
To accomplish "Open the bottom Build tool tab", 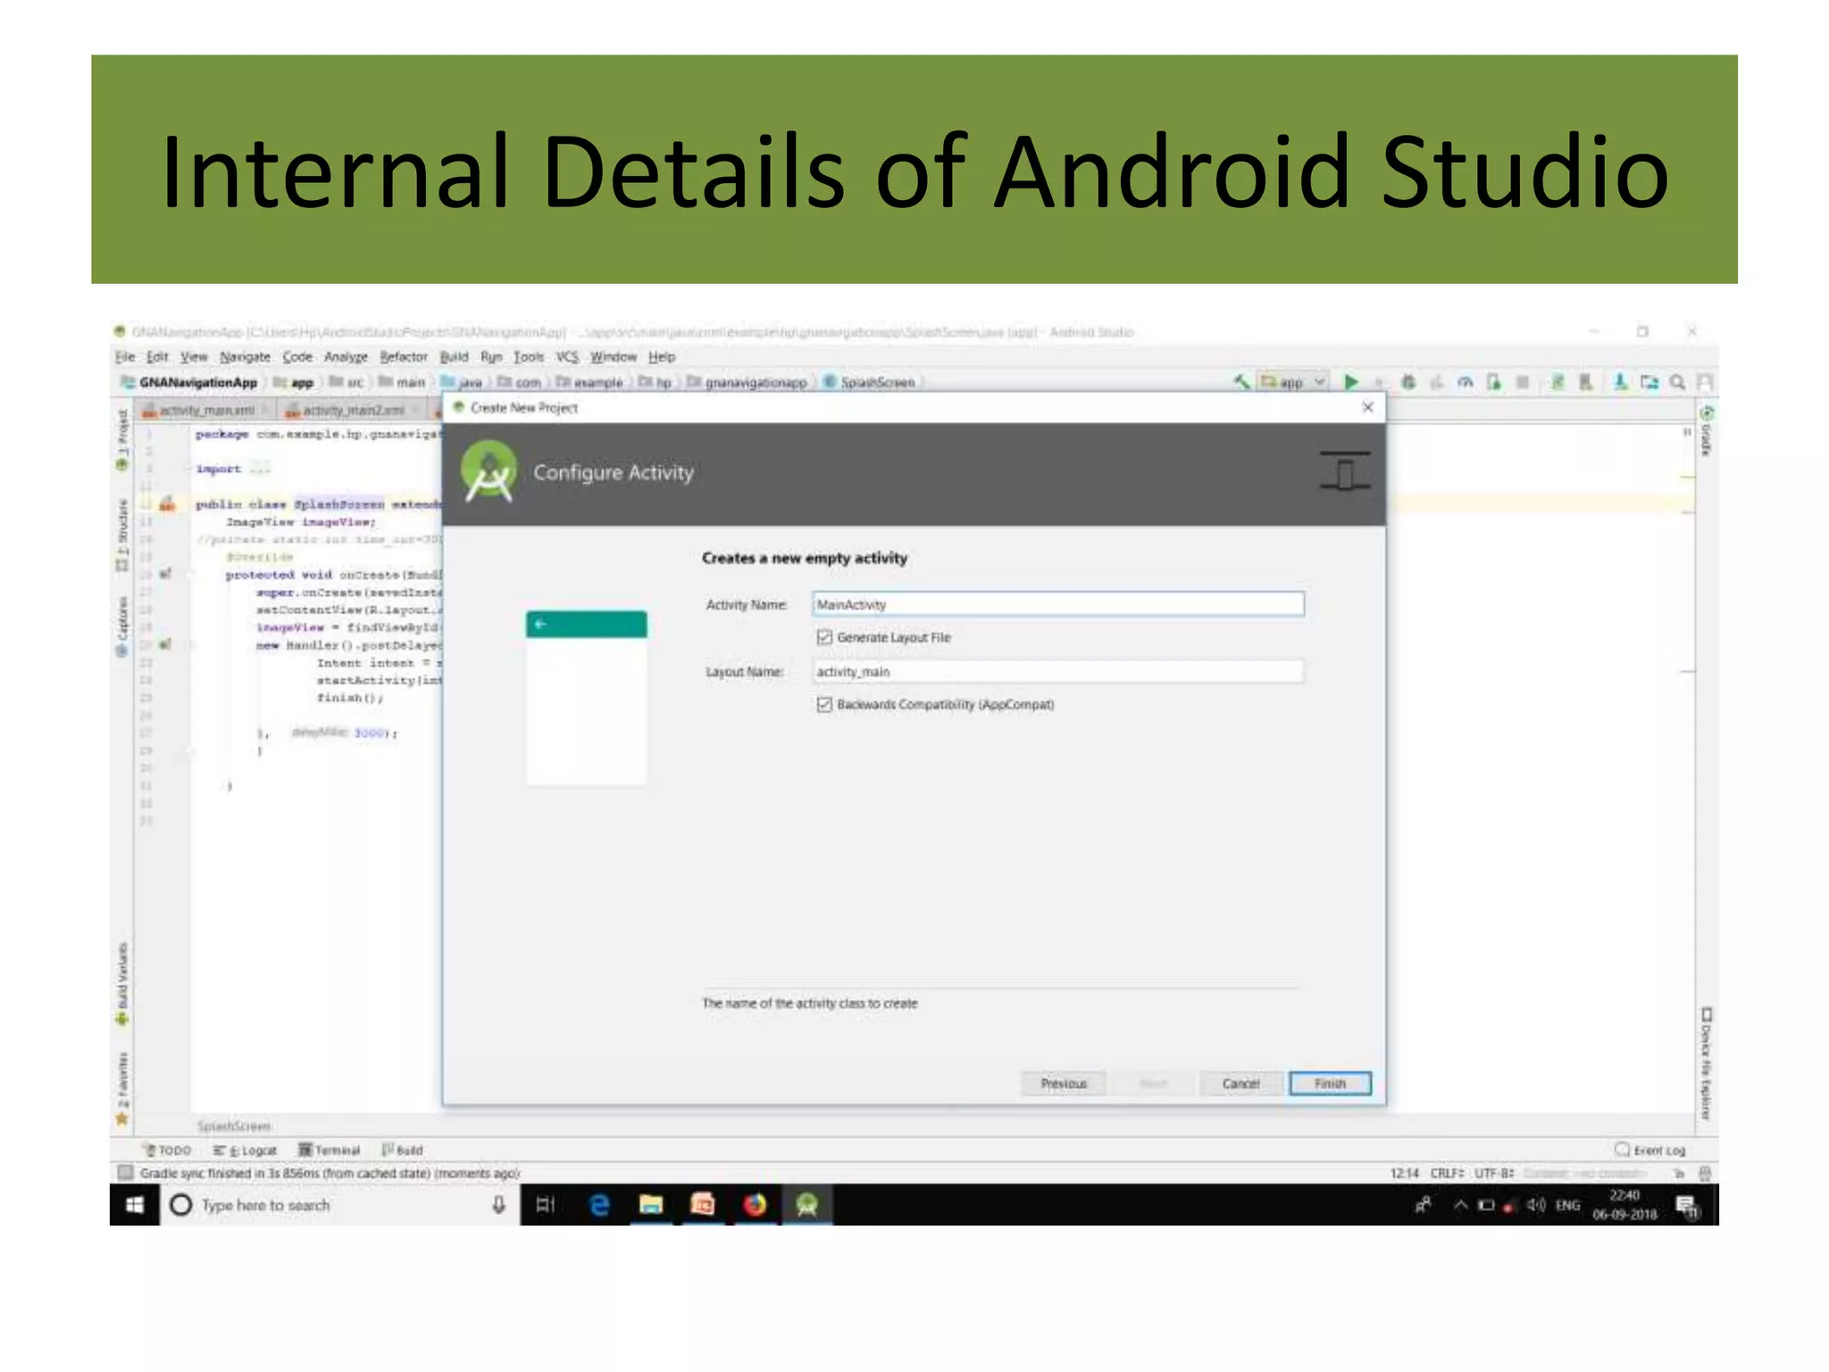I will click(403, 1150).
